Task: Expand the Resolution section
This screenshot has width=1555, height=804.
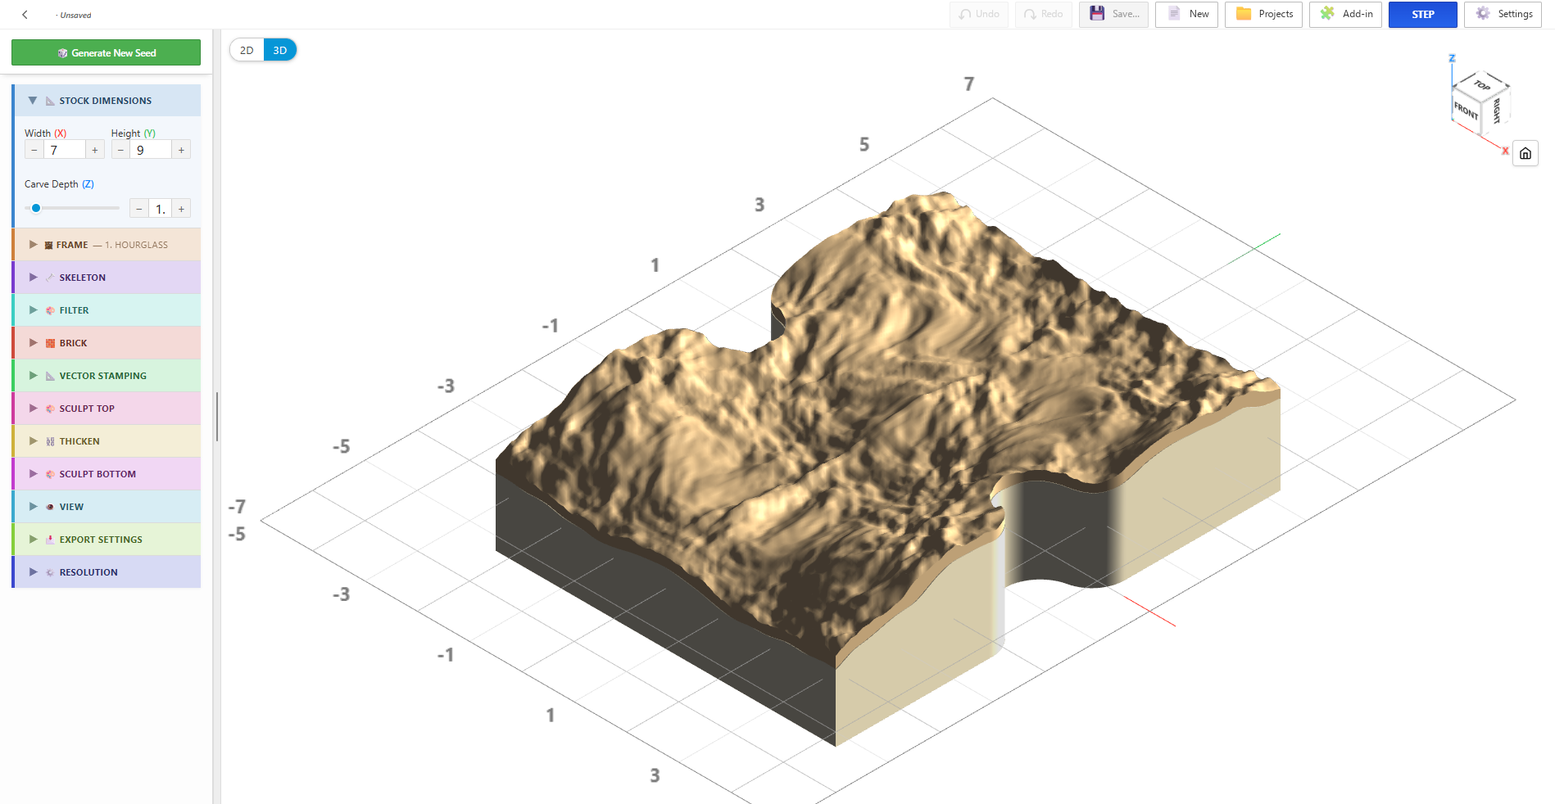Action: coord(107,572)
